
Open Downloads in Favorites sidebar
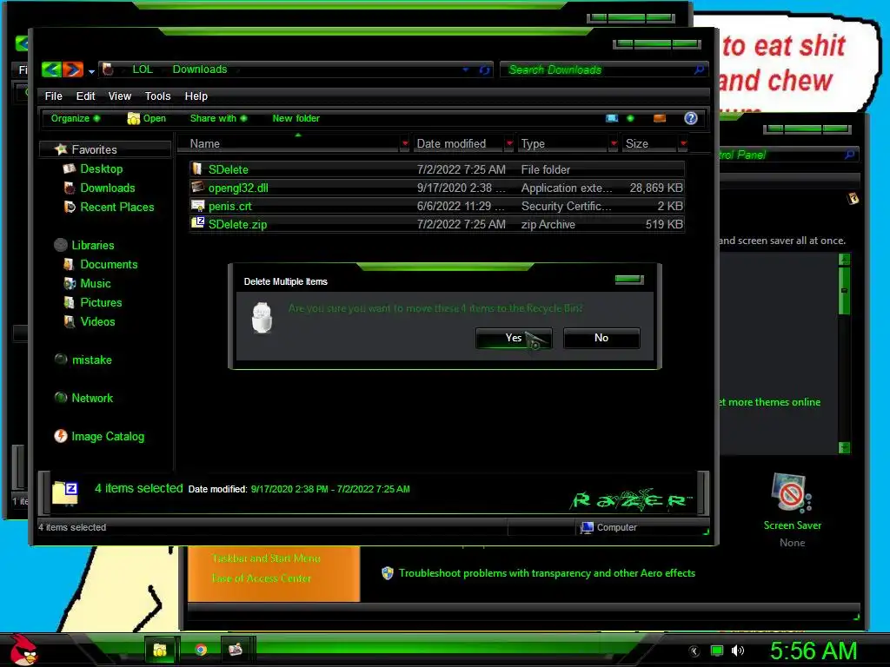click(x=107, y=188)
